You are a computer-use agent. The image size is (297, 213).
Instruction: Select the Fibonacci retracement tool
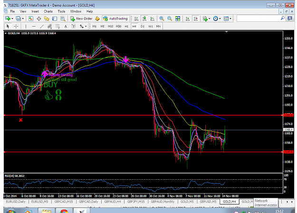pyautogui.click(x=57, y=26)
